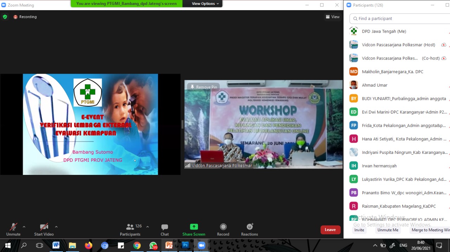Open Photoshop from taskbar
Screen dimensions: 450x252
[185, 245]
